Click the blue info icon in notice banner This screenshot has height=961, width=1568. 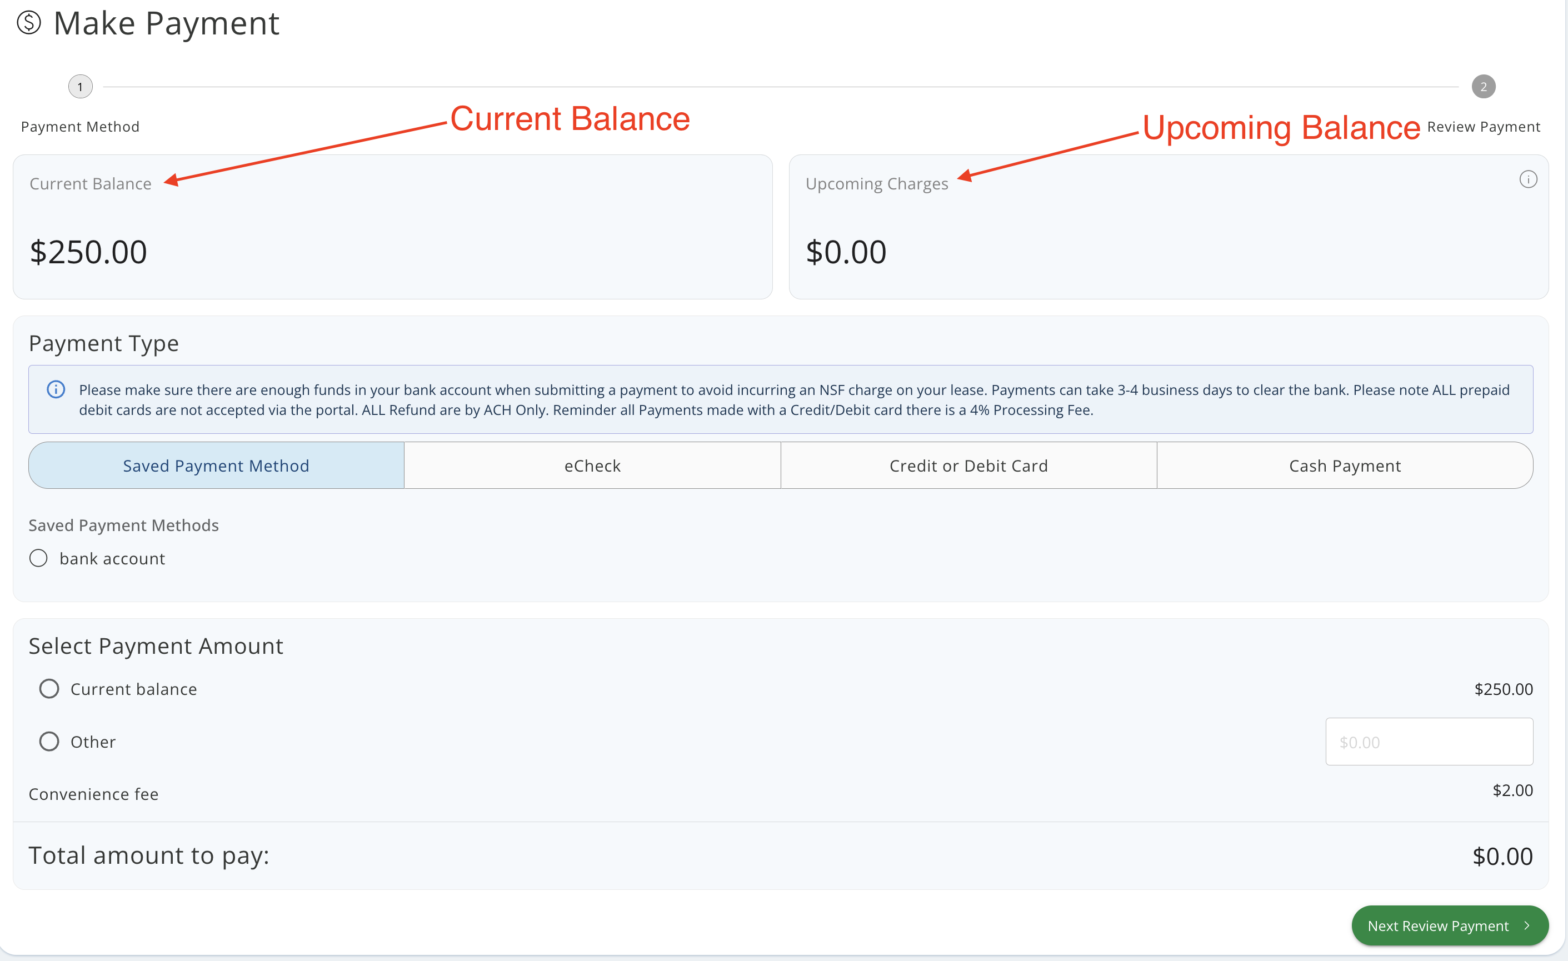tap(56, 389)
